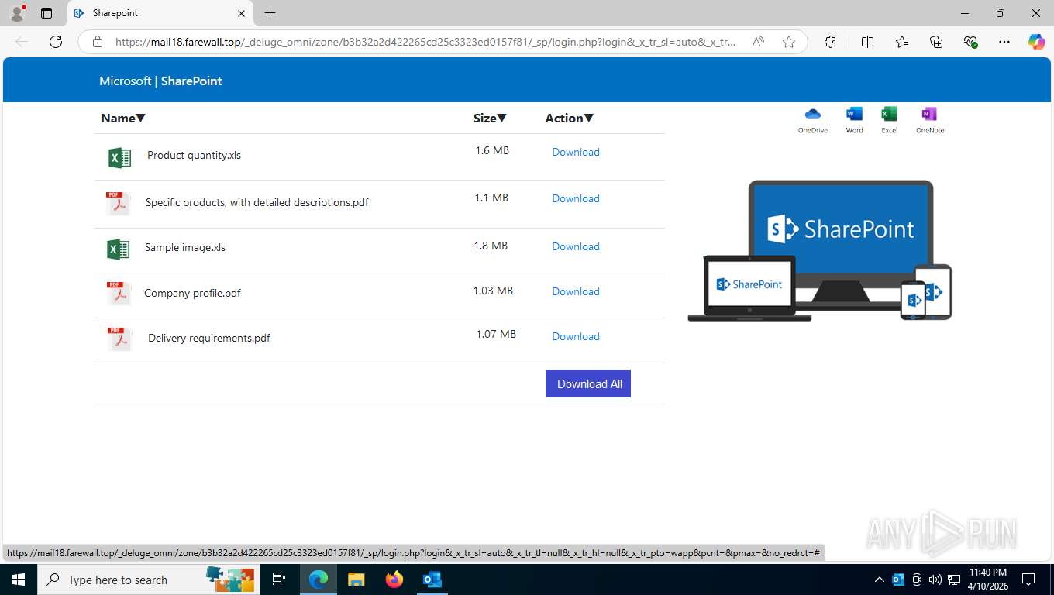Open the Copilot icon

1037,42
